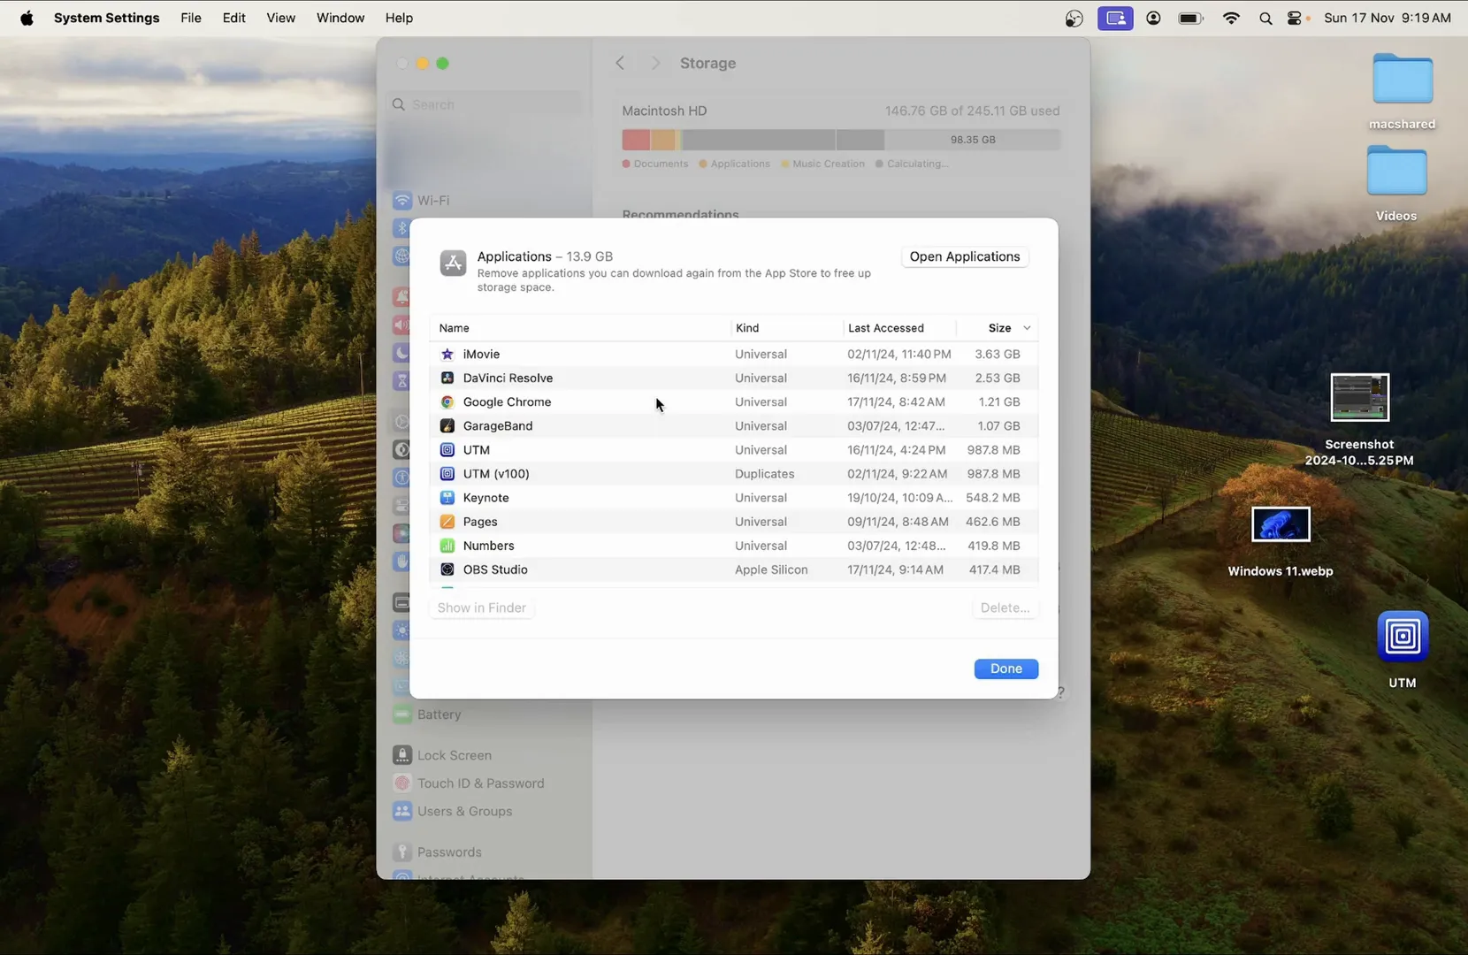Click the user account icon in menu bar
The height and width of the screenshot is (955, 1468).
[1153, 18]
